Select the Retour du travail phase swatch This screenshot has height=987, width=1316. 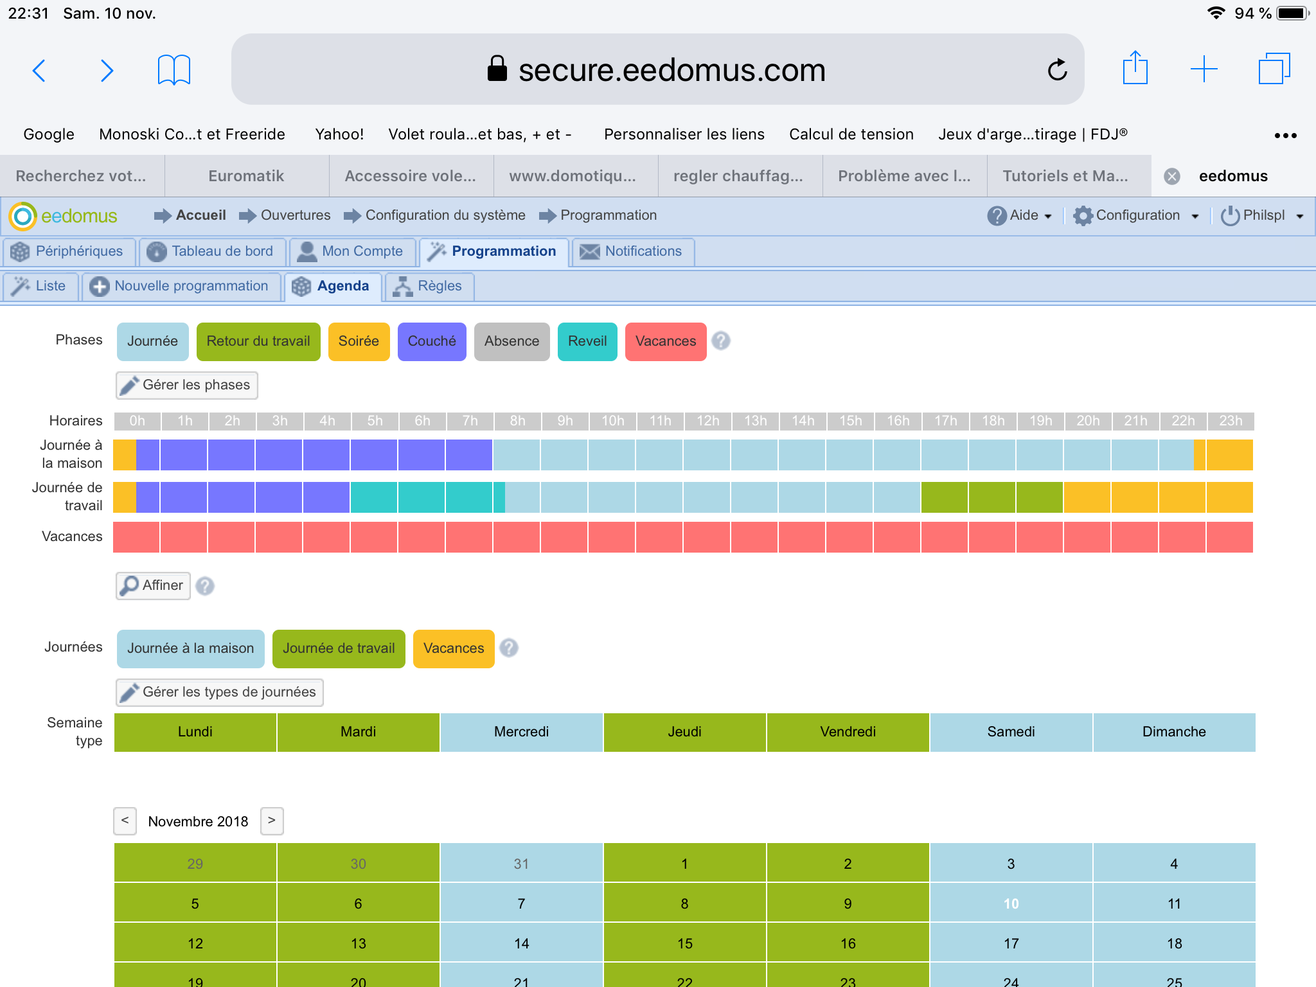pyautogui.click(x=258, y=341)
